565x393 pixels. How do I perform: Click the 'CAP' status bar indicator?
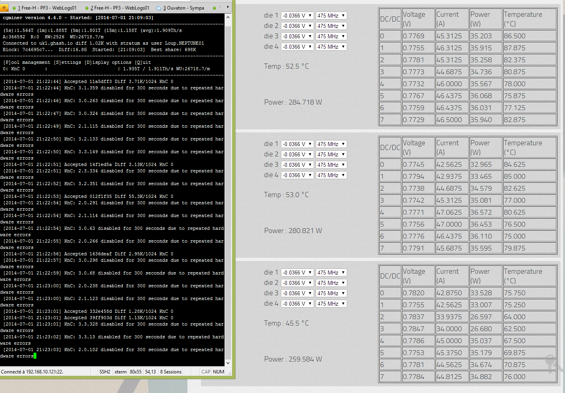pos(206,372)
